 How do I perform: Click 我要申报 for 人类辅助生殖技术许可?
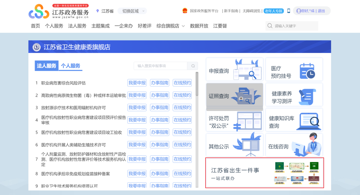[137, 145]
